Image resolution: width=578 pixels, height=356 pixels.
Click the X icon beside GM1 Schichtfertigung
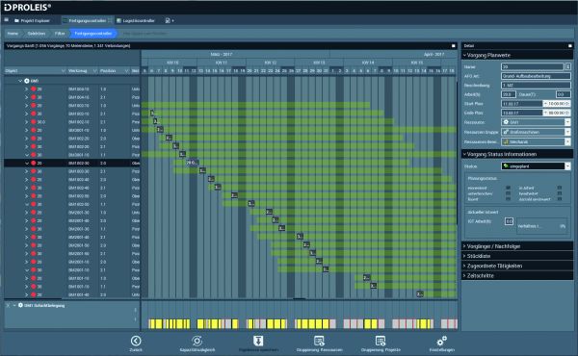[8, 305]
